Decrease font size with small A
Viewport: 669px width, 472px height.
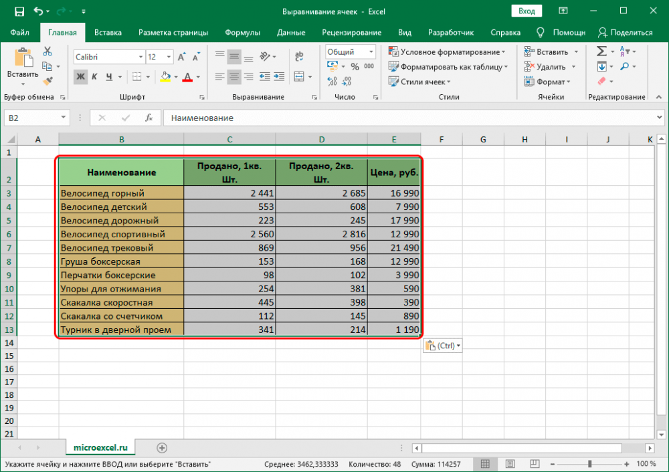pos(195,57)
